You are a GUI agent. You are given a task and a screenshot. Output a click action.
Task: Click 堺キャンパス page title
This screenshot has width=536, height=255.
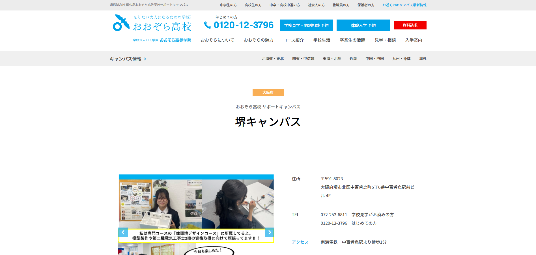(268, 122)
